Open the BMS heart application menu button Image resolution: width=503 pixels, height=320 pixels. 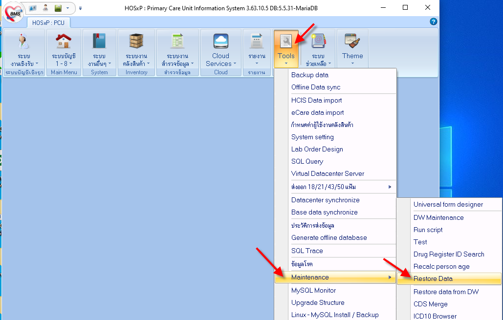coord(13,13)
